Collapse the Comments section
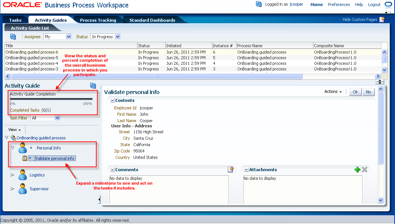395x224 pixels. (x=113, y=170)
